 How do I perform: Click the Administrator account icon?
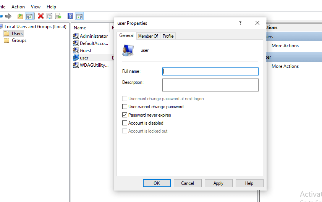click(x=76, y=36)
